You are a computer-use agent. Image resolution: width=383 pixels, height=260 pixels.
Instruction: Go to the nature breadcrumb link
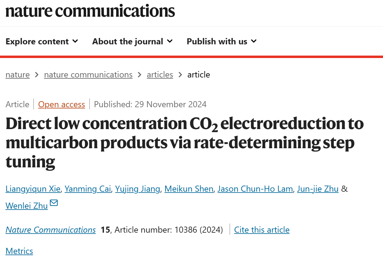[18, 75]
